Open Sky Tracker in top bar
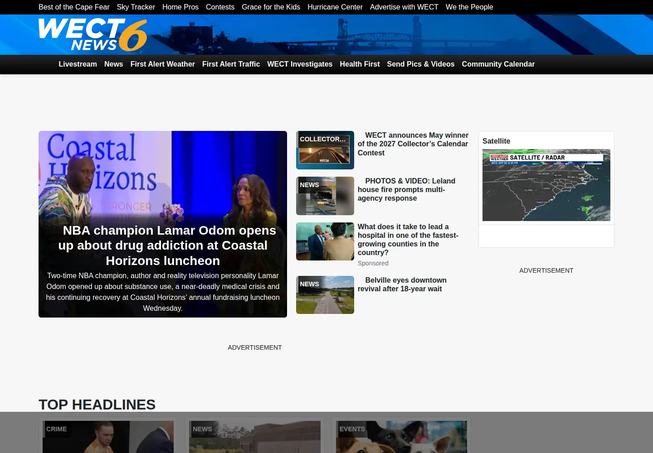Image resolution: width=653 pixels, height=453 pixels. click(x=136, y=7)
